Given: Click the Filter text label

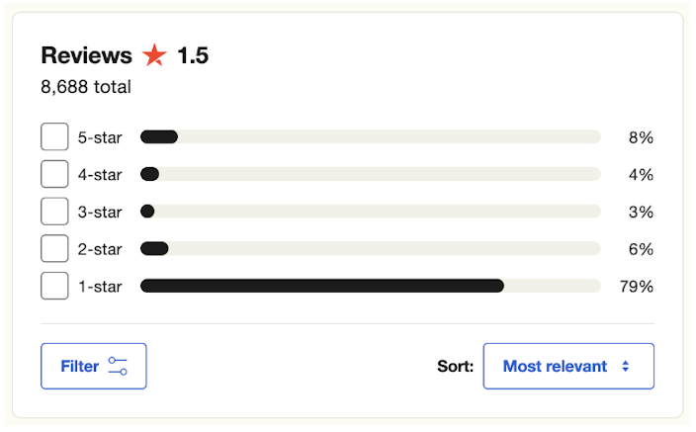Looking at the screenshot, I should [79, 367].
